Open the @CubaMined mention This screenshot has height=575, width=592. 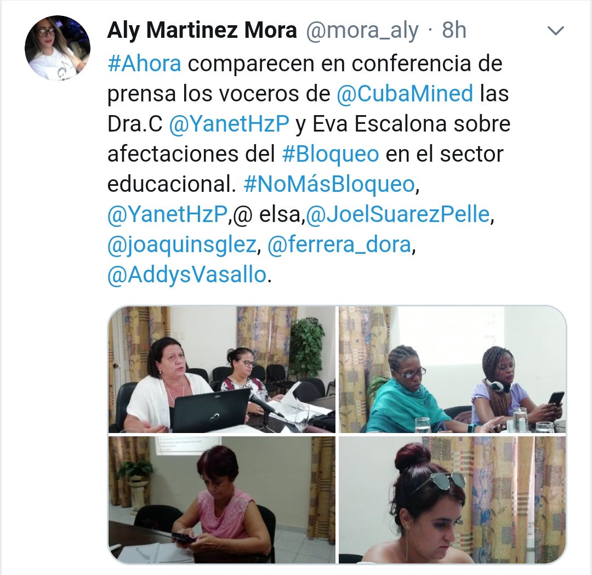pos(405,94)
